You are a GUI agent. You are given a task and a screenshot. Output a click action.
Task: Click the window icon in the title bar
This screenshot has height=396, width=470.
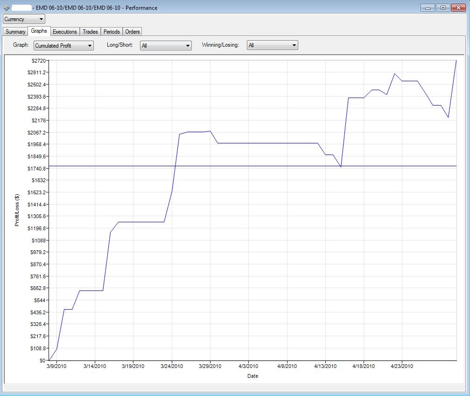tap(7, 8)
